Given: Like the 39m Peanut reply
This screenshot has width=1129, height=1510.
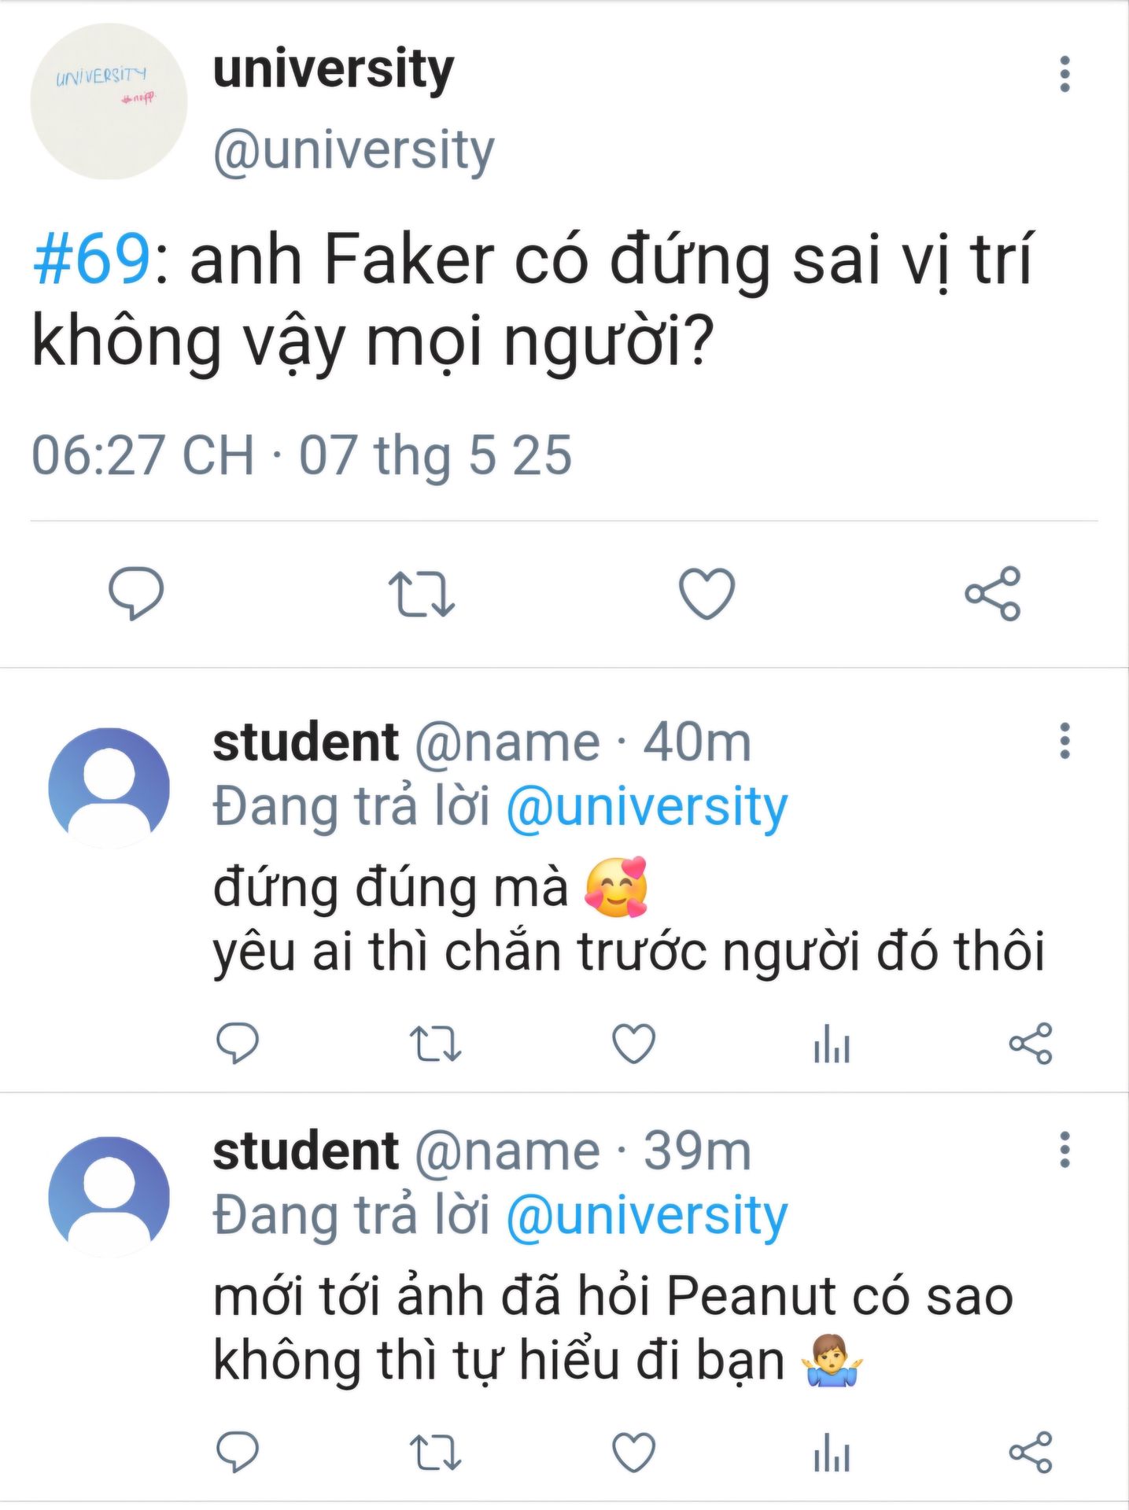Looking at the screenshot, I should point(633,1452).
